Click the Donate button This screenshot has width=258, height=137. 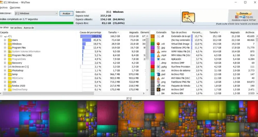coord(244,13)
